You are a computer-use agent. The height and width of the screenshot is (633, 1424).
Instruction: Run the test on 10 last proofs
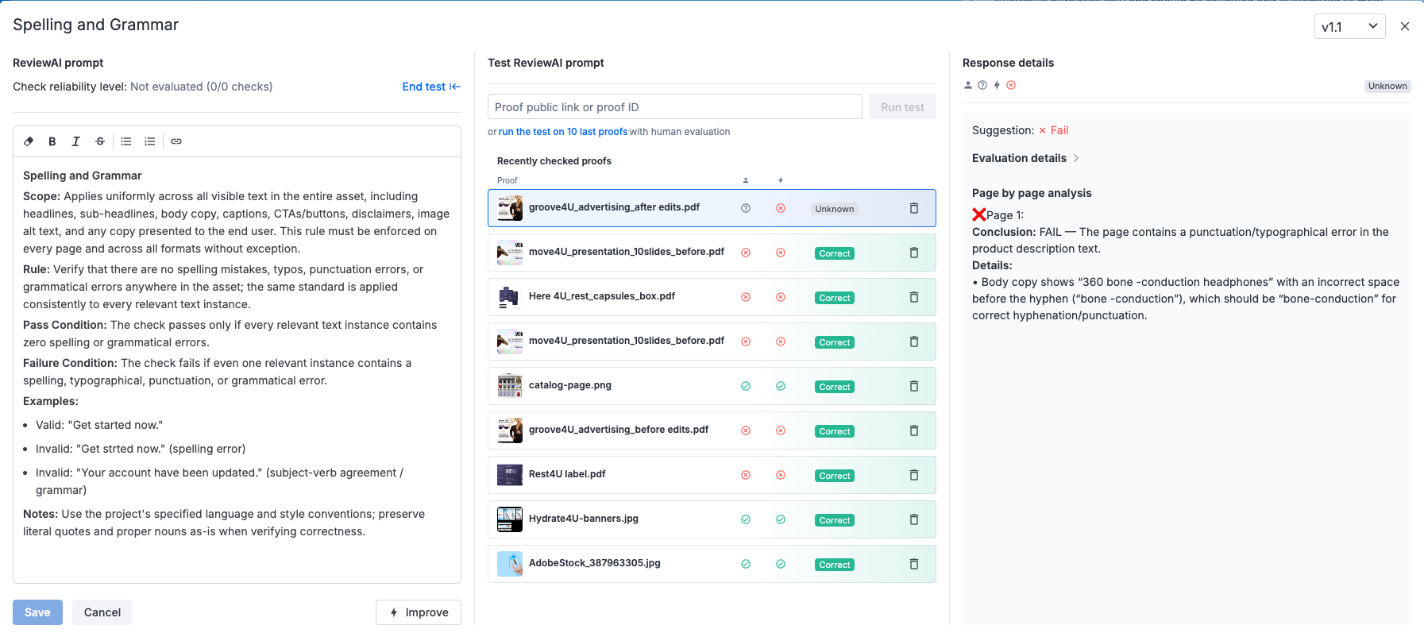pos(562,132)
